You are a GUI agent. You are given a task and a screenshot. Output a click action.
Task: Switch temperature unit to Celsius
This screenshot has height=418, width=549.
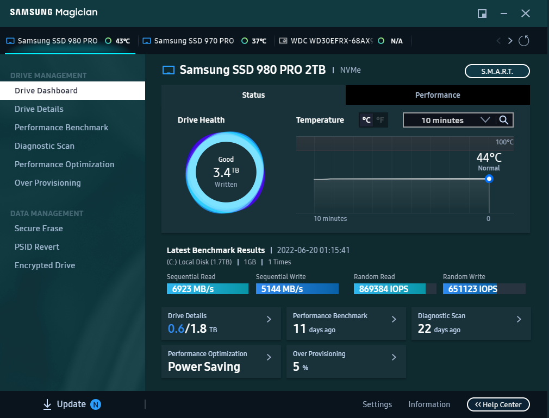367,121
